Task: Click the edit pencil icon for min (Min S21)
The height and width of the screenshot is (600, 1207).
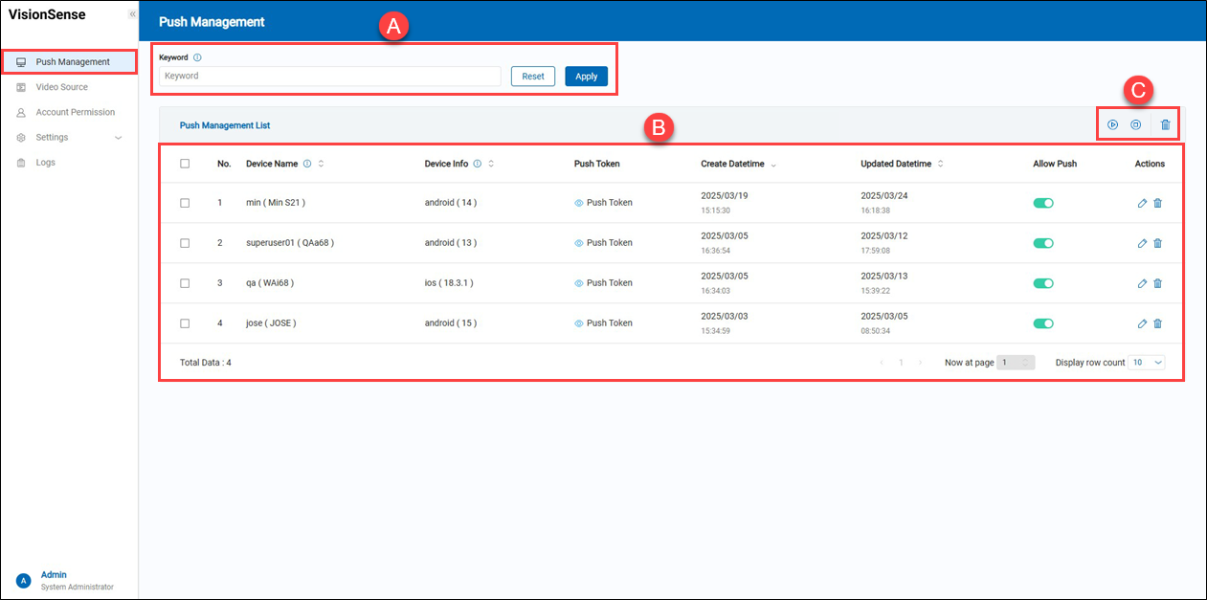Action: pyautogui.click(x=1142, y=203)
